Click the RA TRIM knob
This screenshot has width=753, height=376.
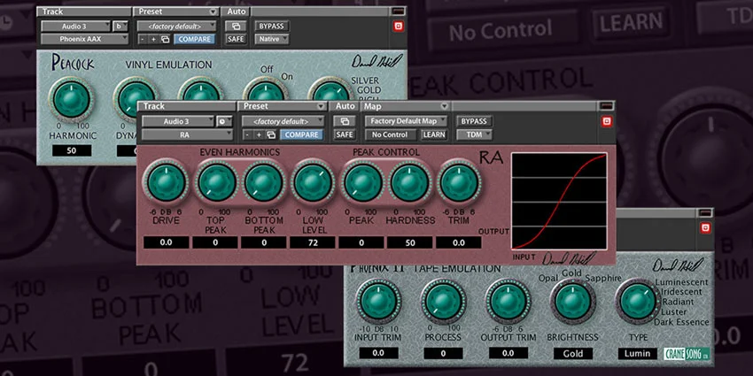coord(459,183)
